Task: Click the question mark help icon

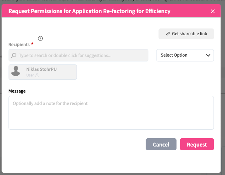Action: (40, 38)
